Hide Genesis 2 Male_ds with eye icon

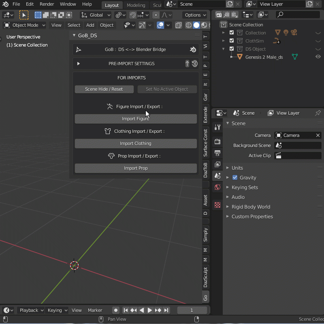(318, 57)
